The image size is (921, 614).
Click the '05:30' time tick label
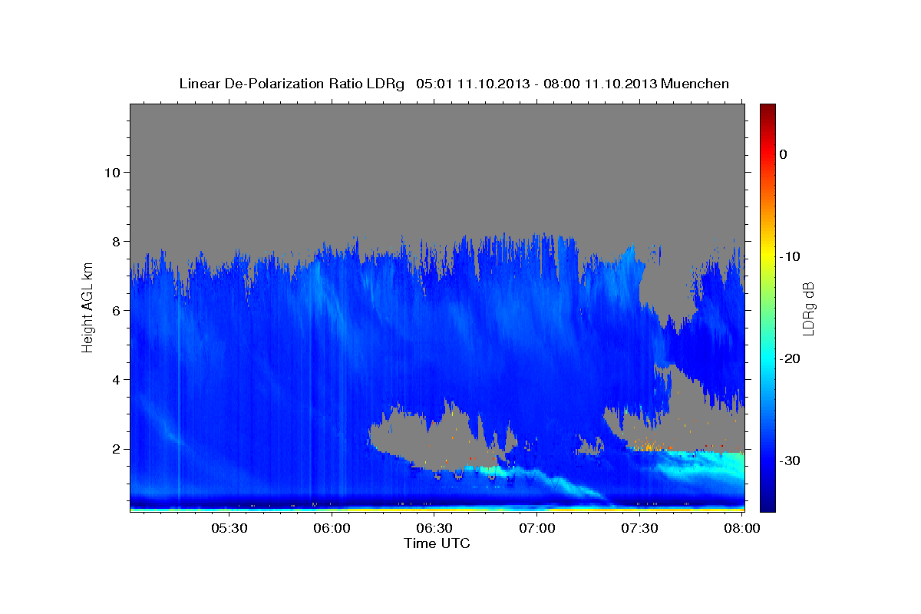pos(229,528)
